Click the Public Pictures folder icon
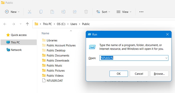 [44, 70]
